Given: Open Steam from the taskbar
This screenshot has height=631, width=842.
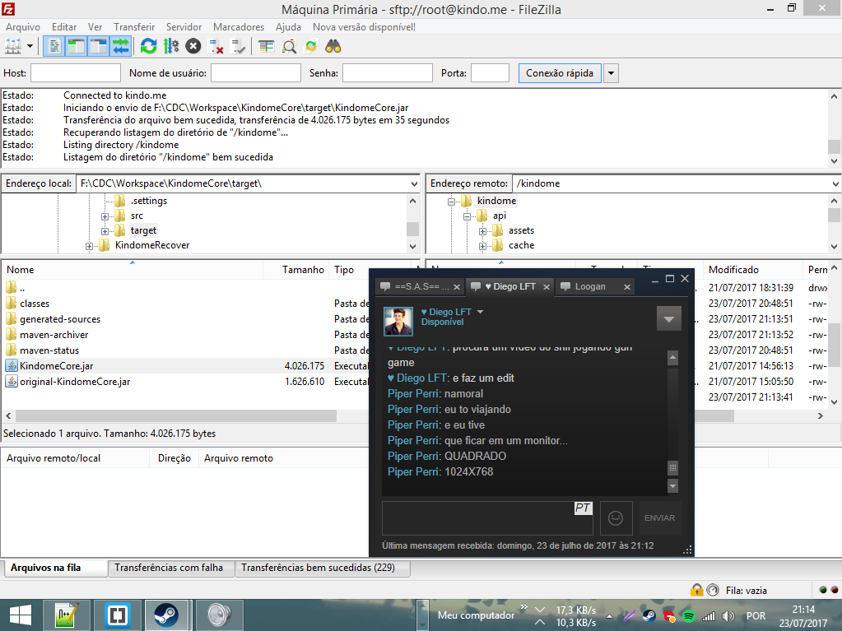Looking at the screenshot, I should pos(166,615).
